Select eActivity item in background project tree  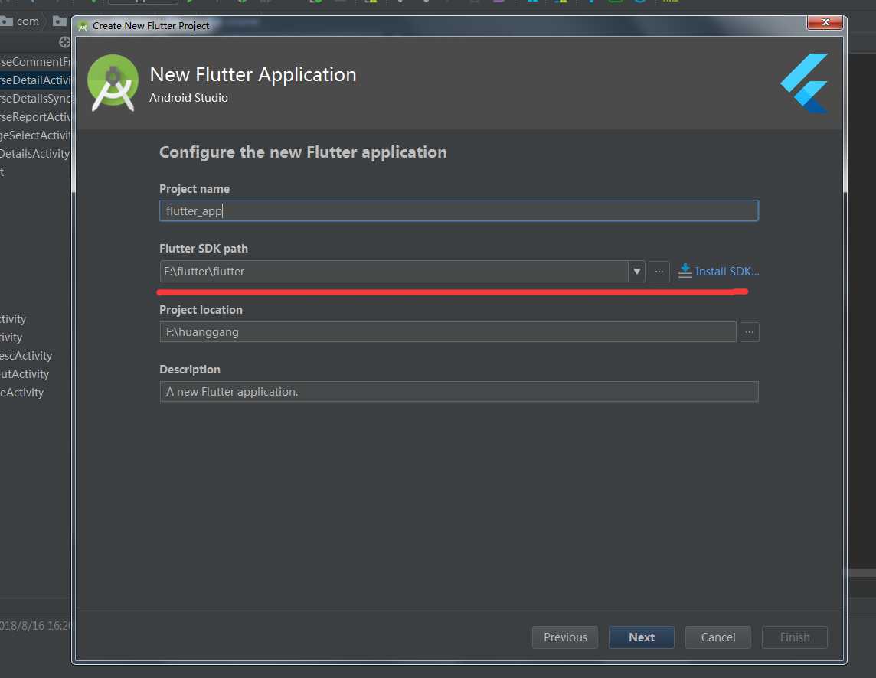pos(21,393)
